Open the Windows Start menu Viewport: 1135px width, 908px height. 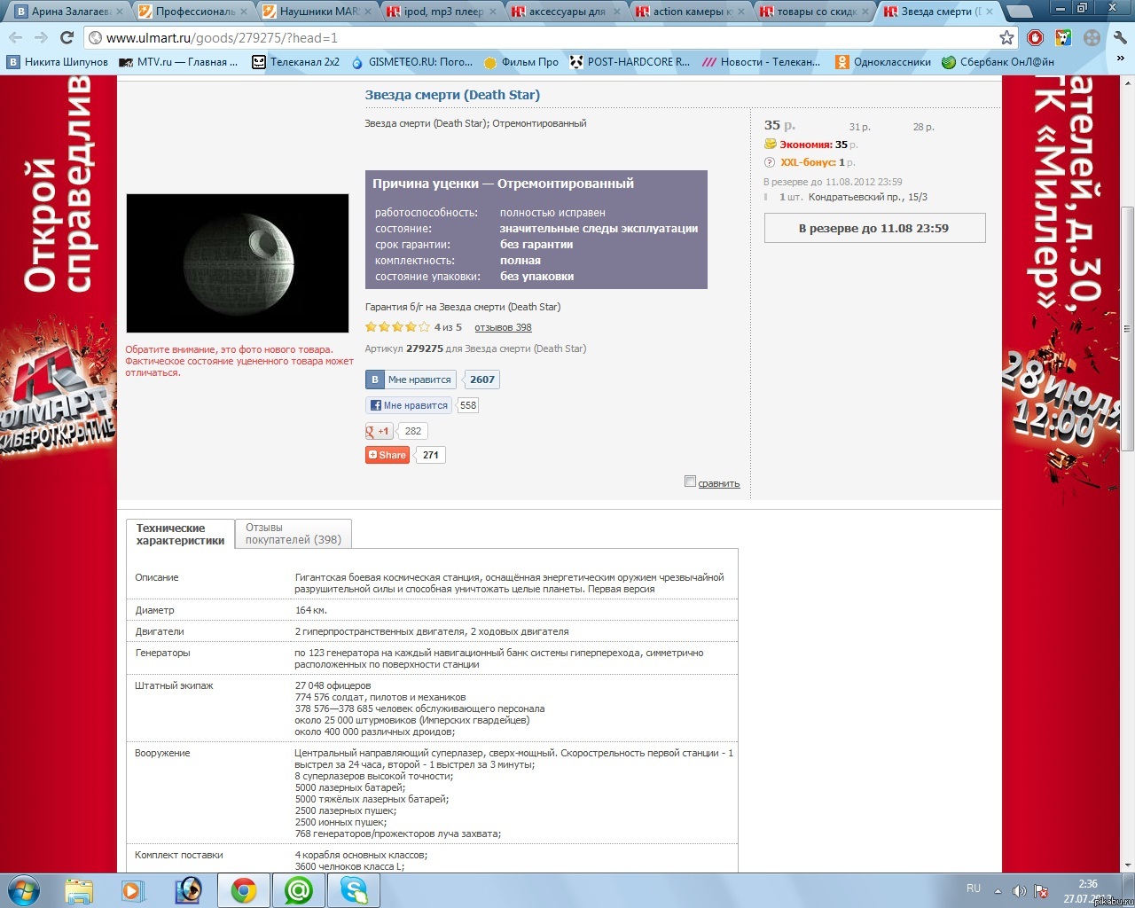pos(24,890)
